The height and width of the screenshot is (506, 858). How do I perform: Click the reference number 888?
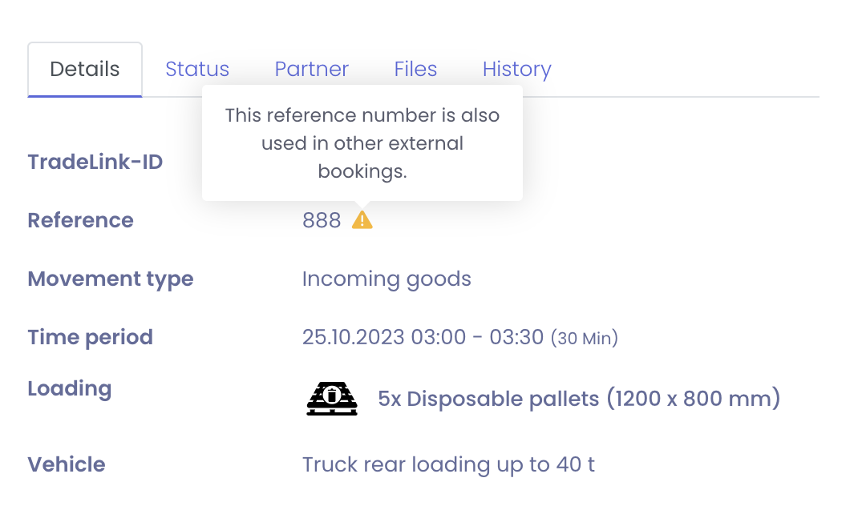[x=322, y=220]
